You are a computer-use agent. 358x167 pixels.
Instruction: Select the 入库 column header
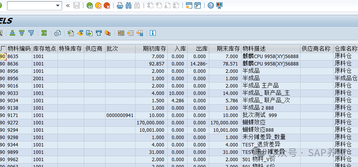click(177, 48)
